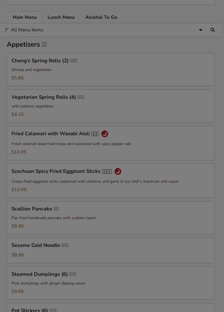Click the spicy chili icon on Fried Calamari
The width and height of the screenshot is (224, 312).
click(x=105, y=134)
